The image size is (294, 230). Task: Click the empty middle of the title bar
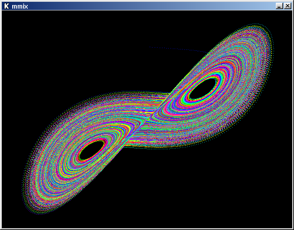pos(145,6)
